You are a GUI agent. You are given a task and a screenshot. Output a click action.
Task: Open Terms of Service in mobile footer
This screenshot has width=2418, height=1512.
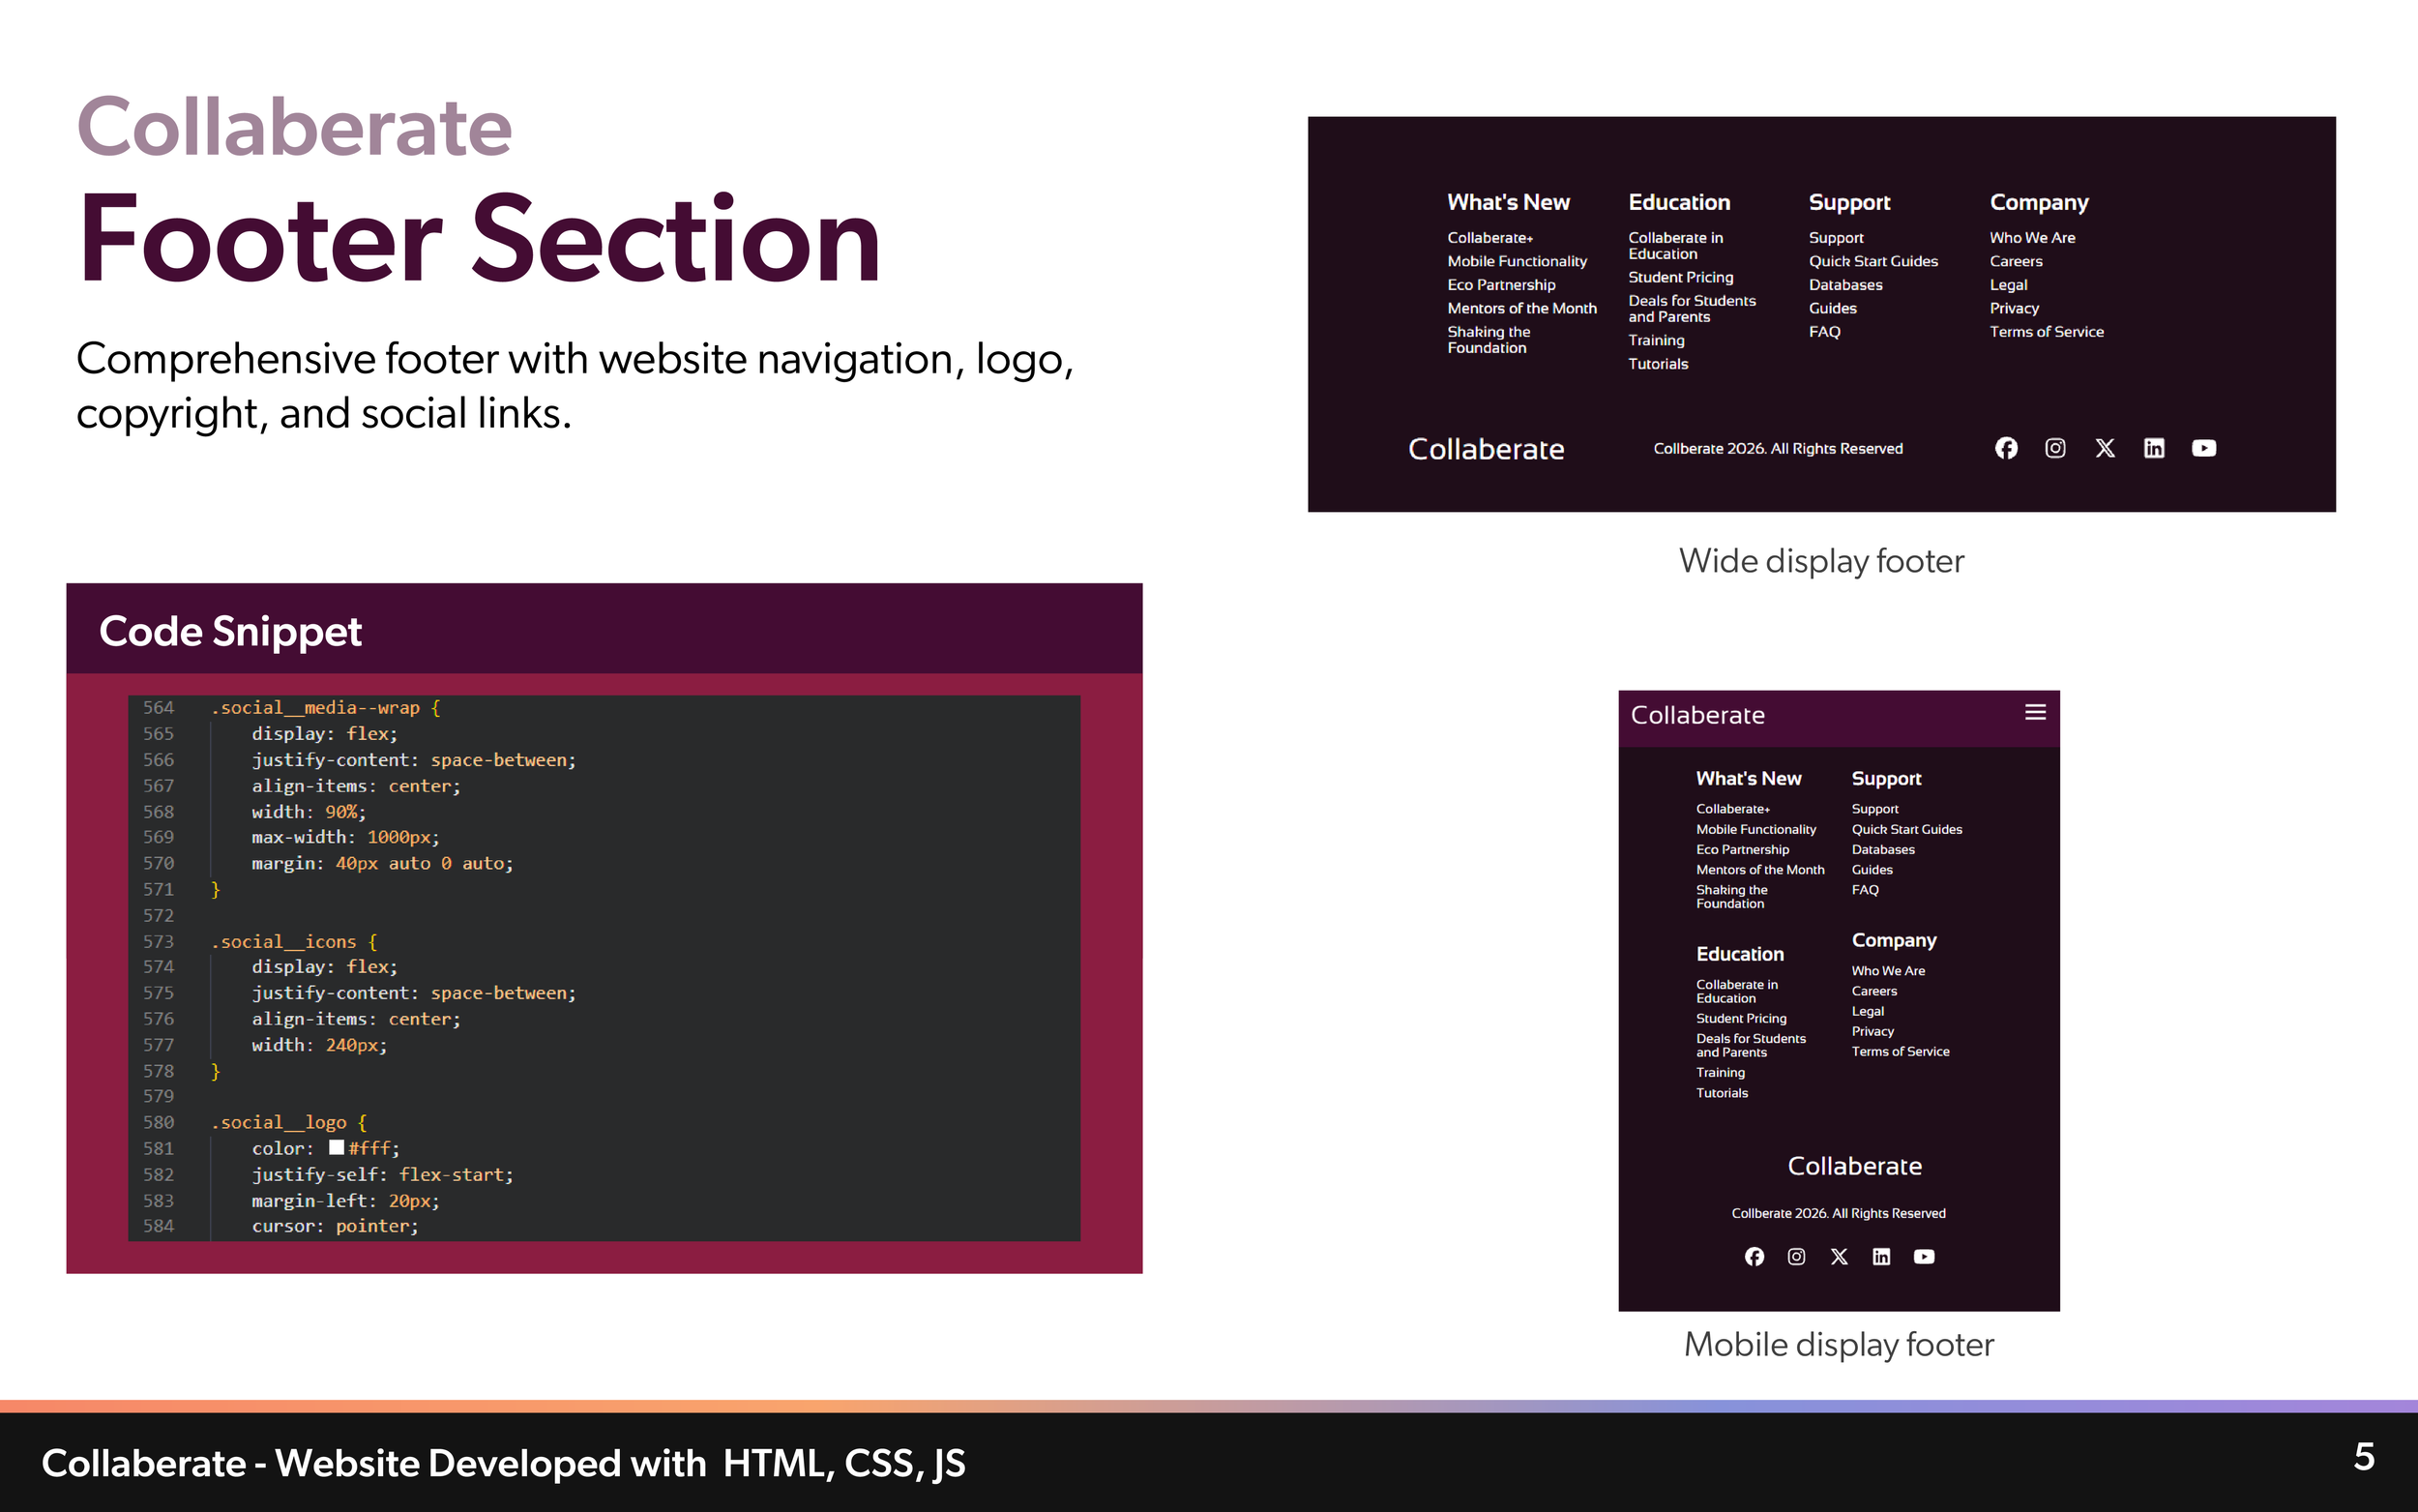click(1900, 1051)
